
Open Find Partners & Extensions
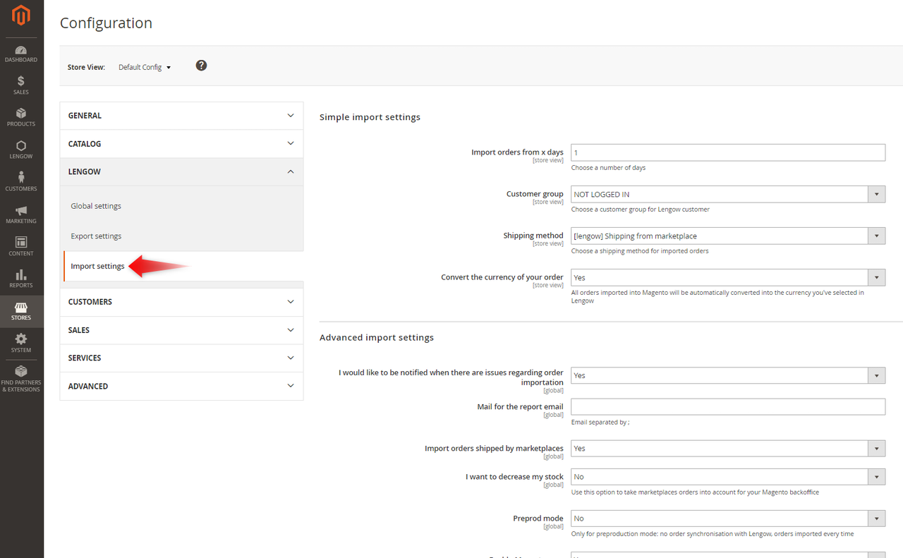pyautogui.click(x=21, y=379)
